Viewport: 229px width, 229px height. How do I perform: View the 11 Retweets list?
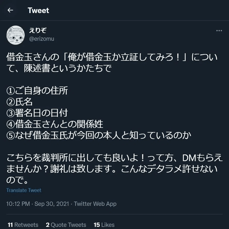point(23,225)
